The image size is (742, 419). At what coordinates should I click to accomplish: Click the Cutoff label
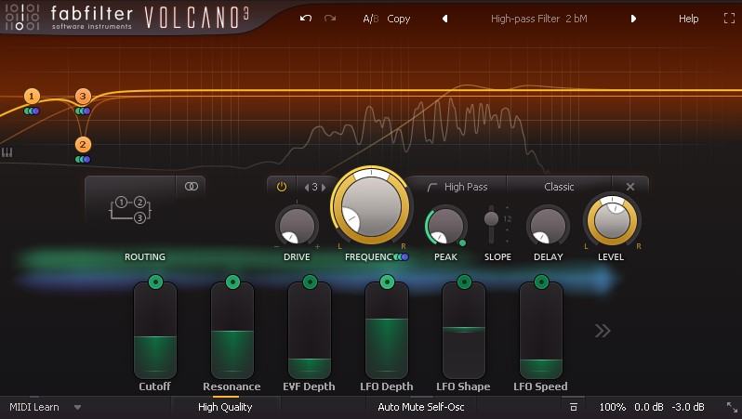pyautogui.click(x=154, y=386)
